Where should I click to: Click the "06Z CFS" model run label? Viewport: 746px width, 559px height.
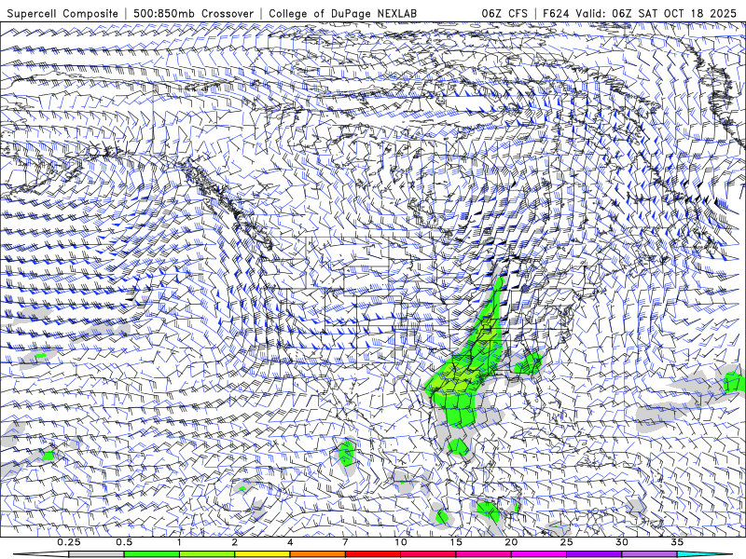click(504, 13)
